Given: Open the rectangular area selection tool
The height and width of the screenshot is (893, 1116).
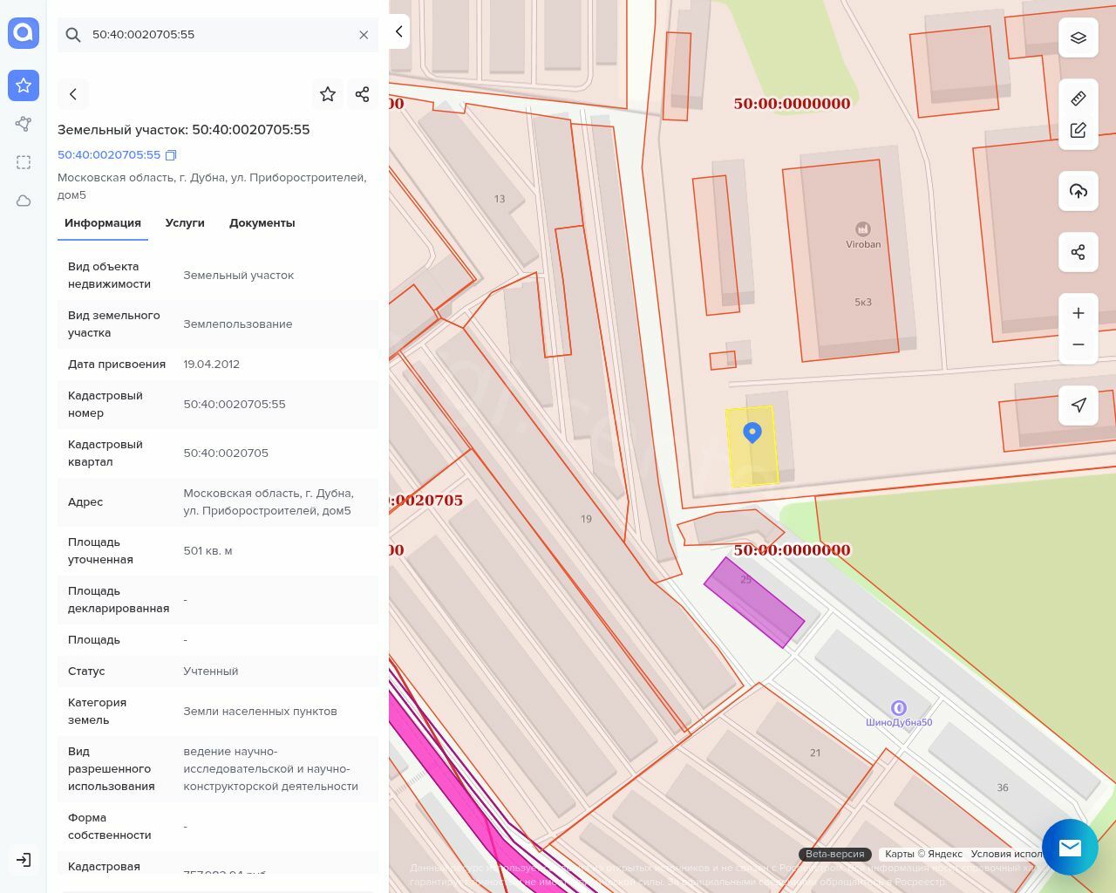Looking at the screenshot, I should pyautogui.click(x=24, y=162).
